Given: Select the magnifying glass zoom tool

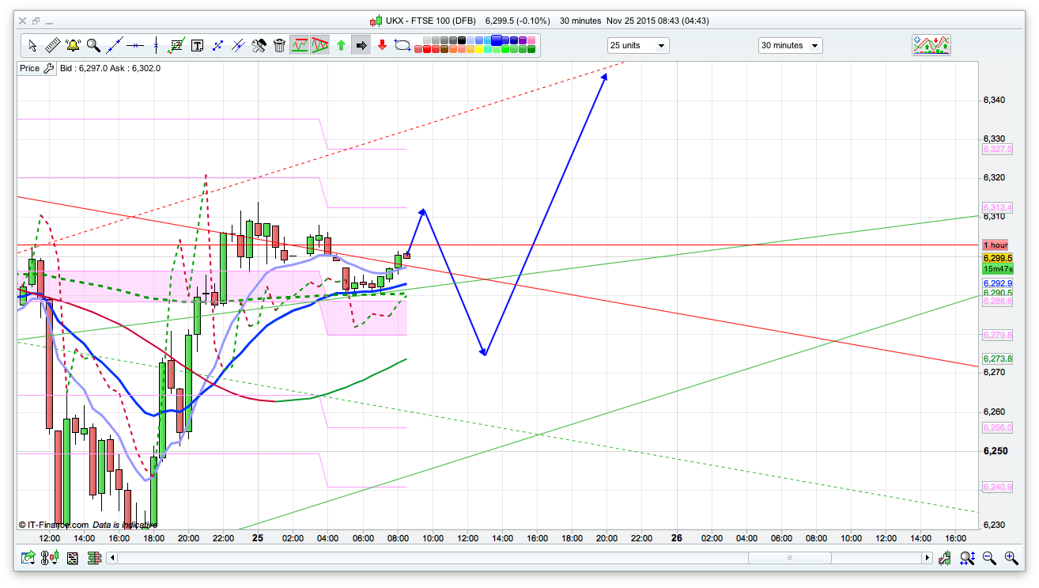Looking at the screenshot, I should click(x=93, y=46).
